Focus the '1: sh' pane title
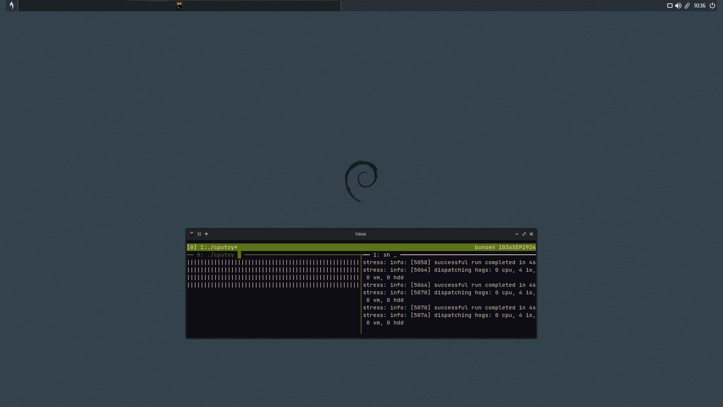 click(381, 255)
